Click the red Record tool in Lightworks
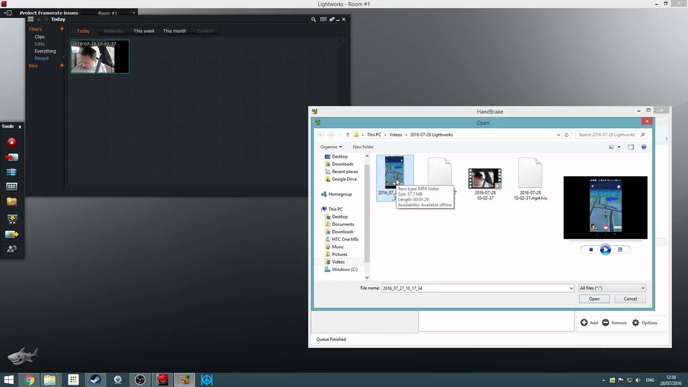The height and width of the screenshot is (387, 688). tap(11, 142)
